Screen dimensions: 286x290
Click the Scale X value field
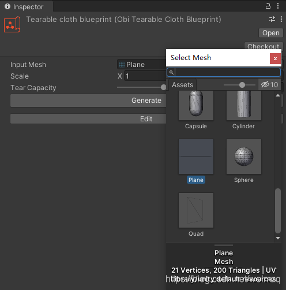pos(145,76)
